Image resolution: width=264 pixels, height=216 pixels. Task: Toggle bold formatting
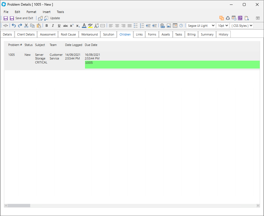(x=47, y=26)
